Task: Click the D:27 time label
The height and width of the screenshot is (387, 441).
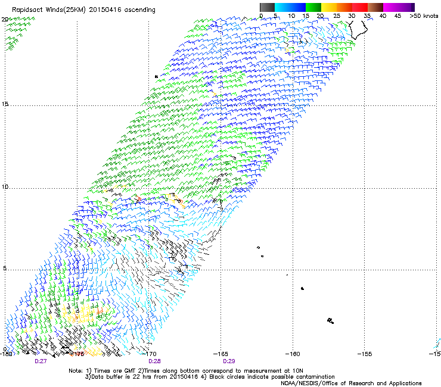Action: tap(41, 361)
